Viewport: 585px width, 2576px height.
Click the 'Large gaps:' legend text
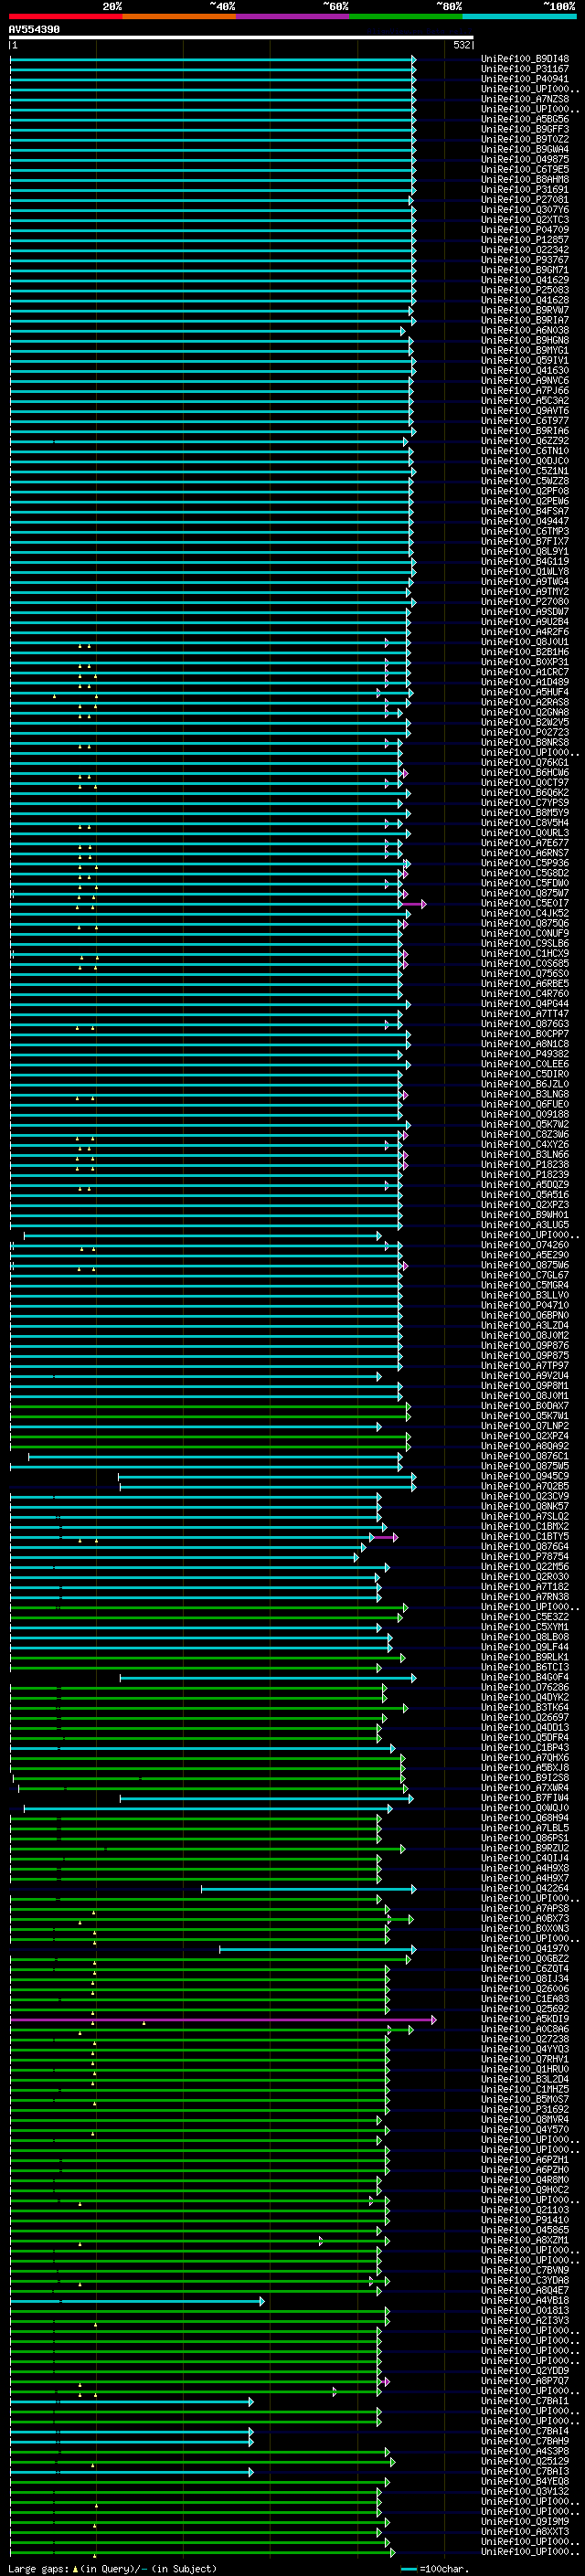click(x=38, y=2569)
